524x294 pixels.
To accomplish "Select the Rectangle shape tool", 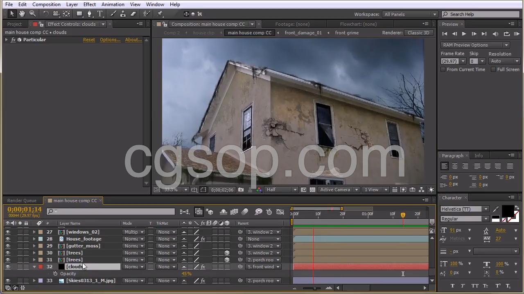I will (x=79, y=14).
